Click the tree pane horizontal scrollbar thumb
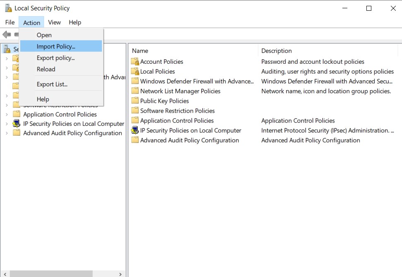Viewport: 402px width, 277px height. [x=51, y=274]
